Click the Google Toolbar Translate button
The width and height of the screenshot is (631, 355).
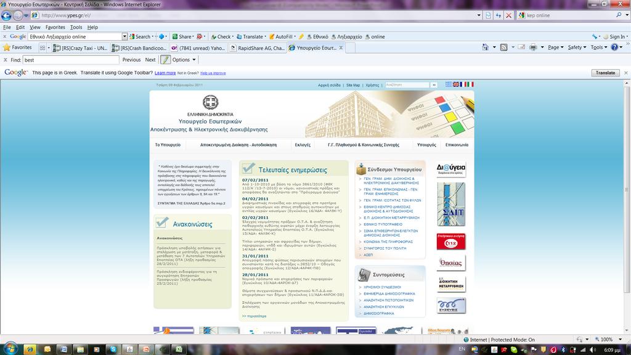(x=250, y=36)
